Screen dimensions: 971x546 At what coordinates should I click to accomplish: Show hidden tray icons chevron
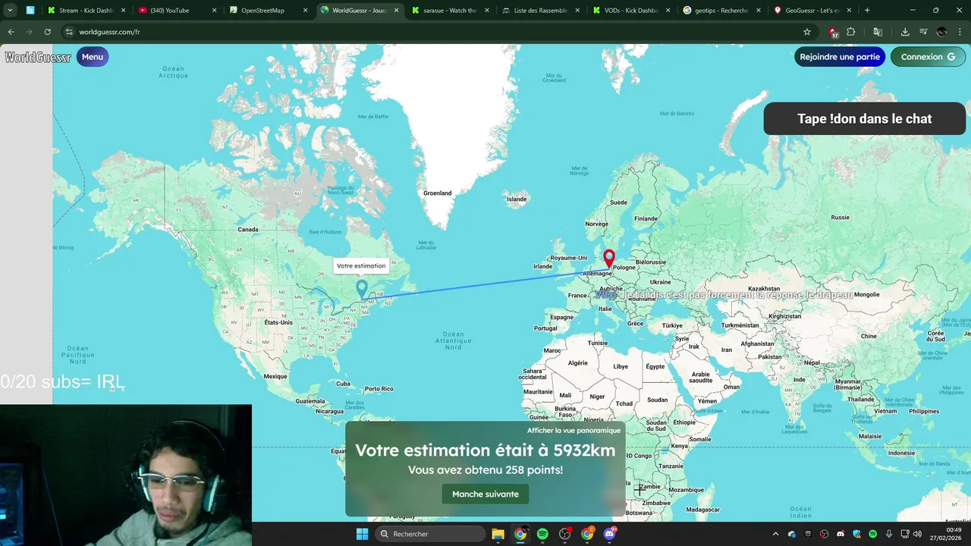click(x=775, y=534)
